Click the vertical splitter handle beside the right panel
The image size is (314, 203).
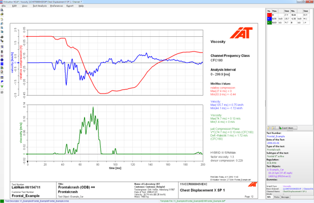pos(266,103)
